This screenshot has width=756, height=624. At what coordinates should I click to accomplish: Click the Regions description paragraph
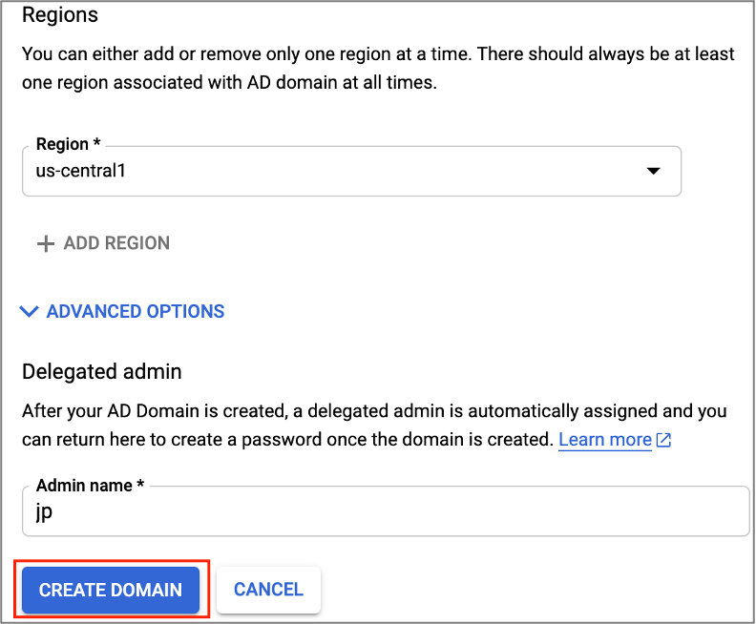(x=378, y=68)
